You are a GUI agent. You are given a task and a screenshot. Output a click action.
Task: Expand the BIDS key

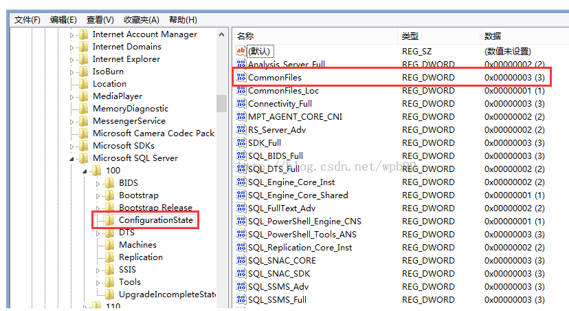pos(98,184)
